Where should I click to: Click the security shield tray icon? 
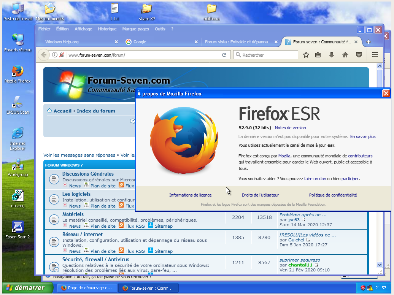click(x=362, y=288)
